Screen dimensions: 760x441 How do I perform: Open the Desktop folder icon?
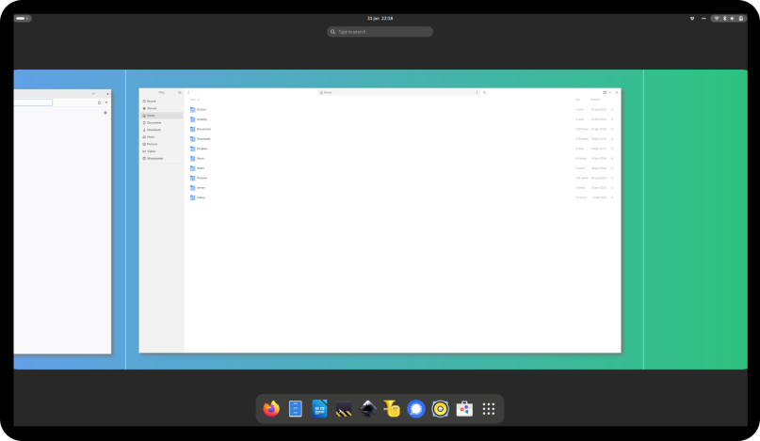pos(192,119)
